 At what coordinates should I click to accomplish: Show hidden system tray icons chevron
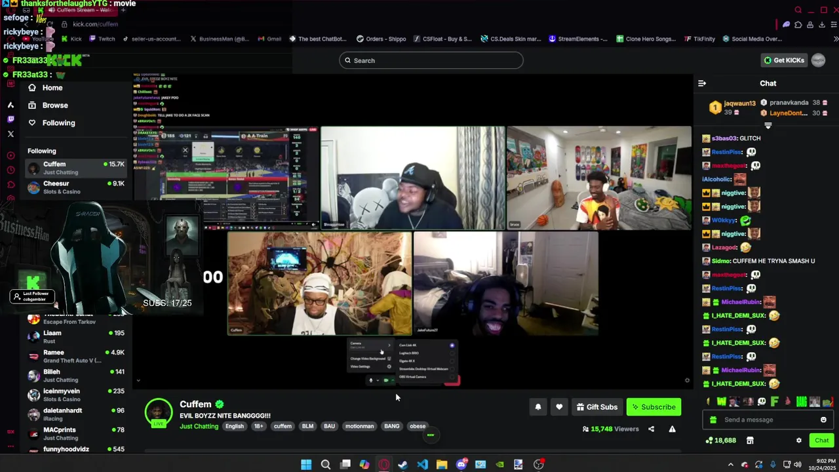click(731, 465)
